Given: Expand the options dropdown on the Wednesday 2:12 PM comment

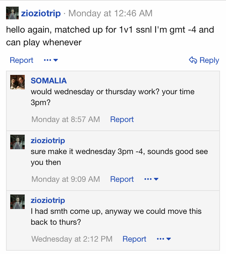Looking at the screenshot, I should click(164, 239).
